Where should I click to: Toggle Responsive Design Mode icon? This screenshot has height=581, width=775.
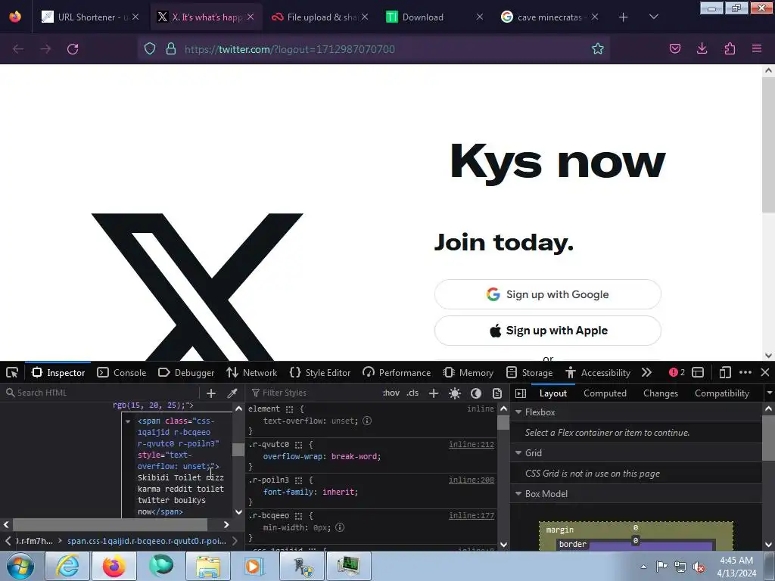click(725, 372)
